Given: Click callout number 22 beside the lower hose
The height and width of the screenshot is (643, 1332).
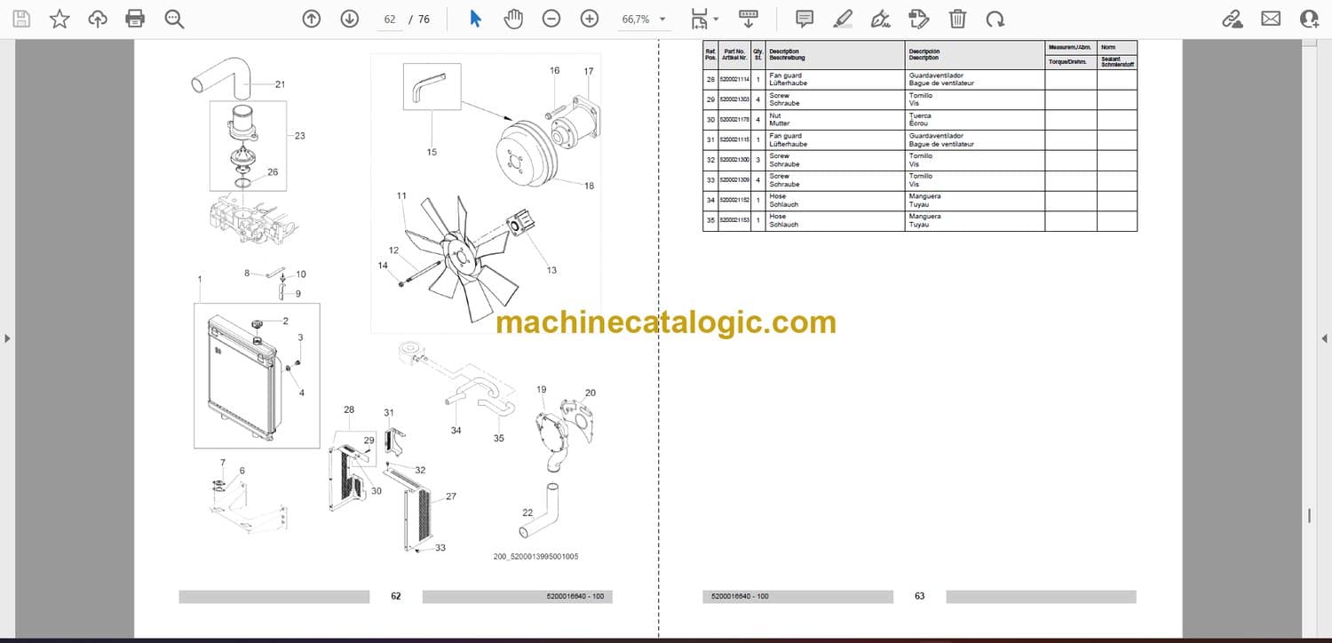Looking at the screenshot, I should coord(527,512).
